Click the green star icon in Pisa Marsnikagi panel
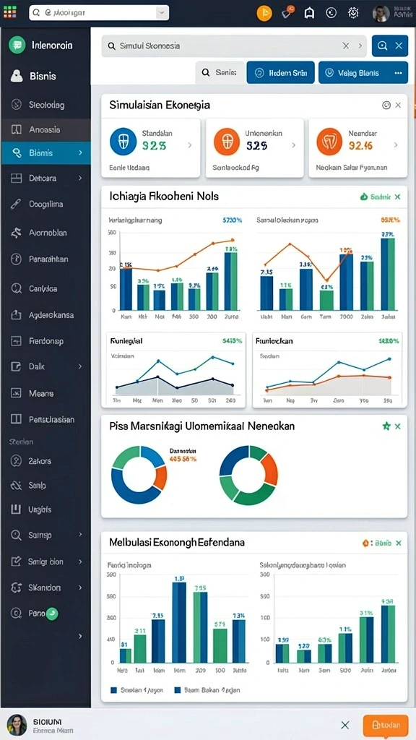Screen dimensions: 416x740 point(386,426)
